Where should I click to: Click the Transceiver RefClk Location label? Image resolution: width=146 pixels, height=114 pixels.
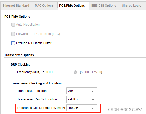(x=37, y=99)
